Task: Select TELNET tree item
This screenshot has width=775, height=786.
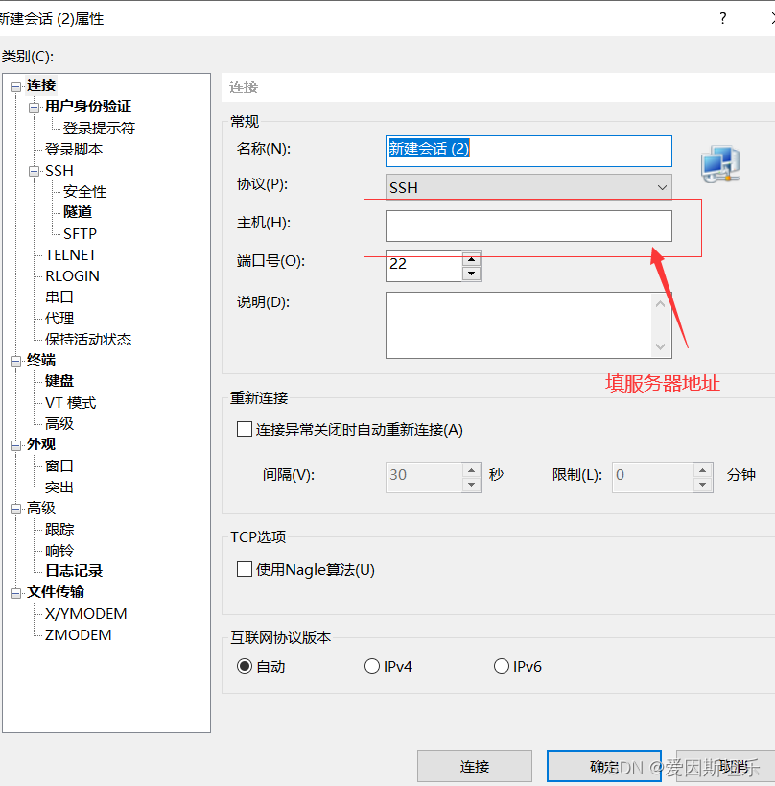Action: tap(71, 254)
